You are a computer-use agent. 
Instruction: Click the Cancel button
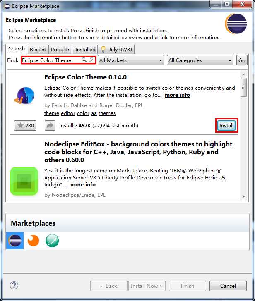pos(228,286)
